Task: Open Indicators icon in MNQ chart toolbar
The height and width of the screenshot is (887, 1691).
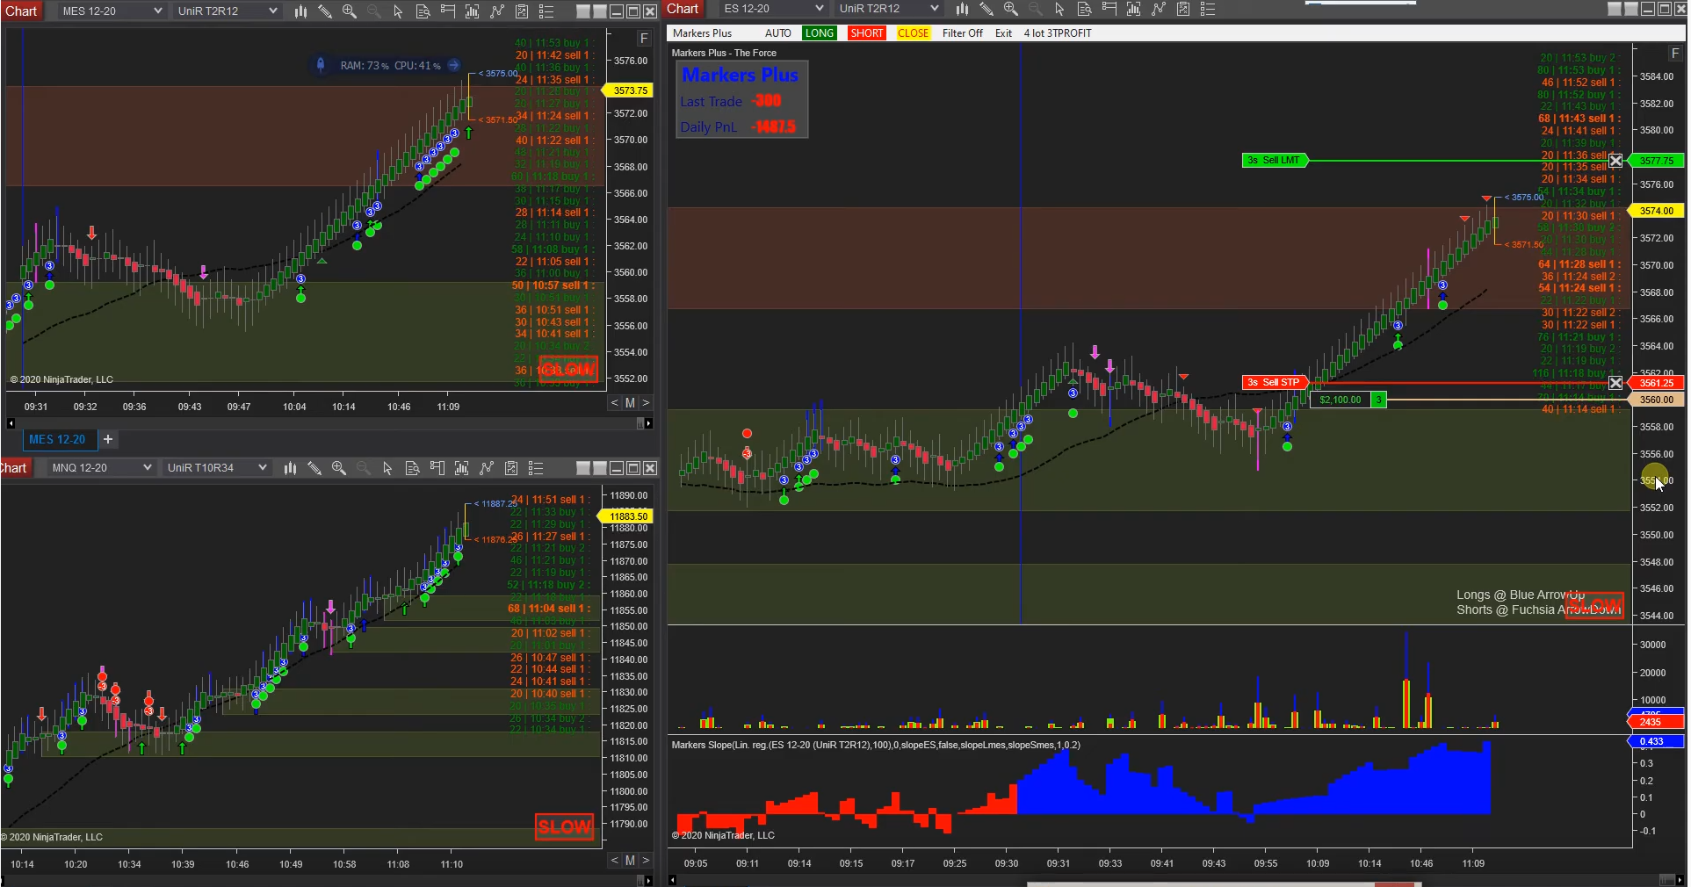Action: click(487, 468)
